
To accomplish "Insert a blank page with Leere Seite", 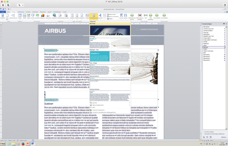I will (x=7, y=16).
